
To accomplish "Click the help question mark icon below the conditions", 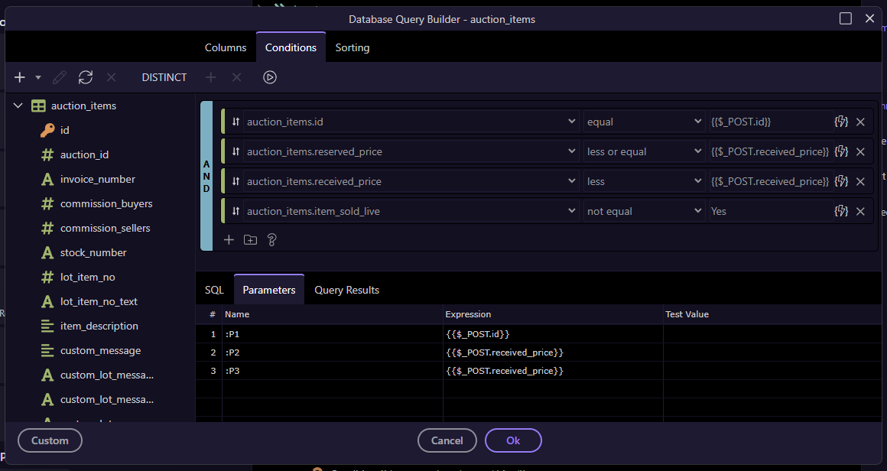I will tap(271, 240).
